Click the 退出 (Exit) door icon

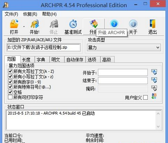153,24
